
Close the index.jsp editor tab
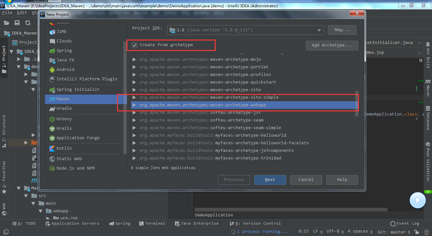click(x=419, y=53)
